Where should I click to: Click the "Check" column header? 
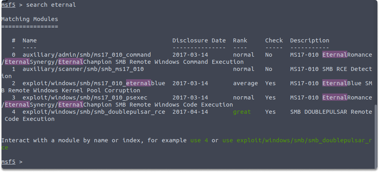(x=274, y=40)
